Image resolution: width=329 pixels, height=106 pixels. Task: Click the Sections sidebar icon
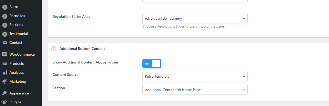click(5, 25)
